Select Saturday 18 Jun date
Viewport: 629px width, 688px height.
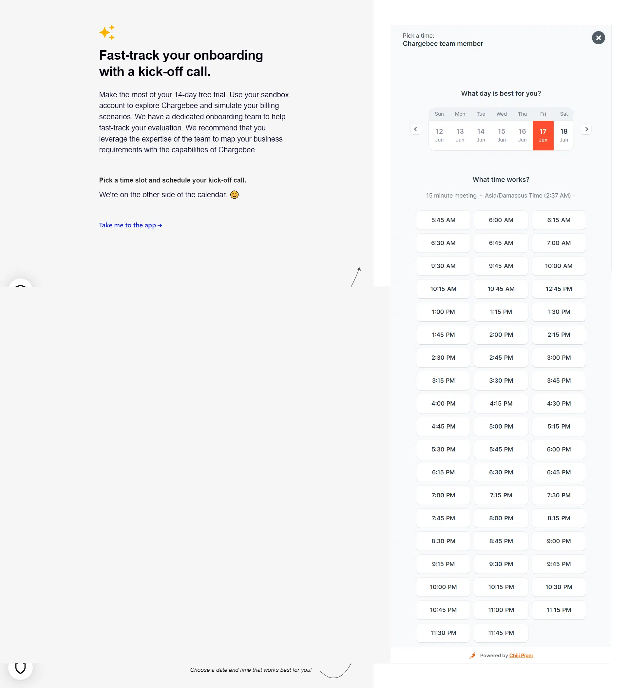click(x=563, y=135)
